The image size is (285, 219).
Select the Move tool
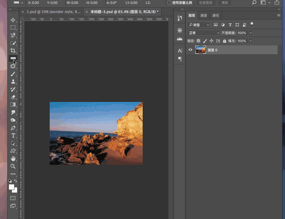(13, 20)
